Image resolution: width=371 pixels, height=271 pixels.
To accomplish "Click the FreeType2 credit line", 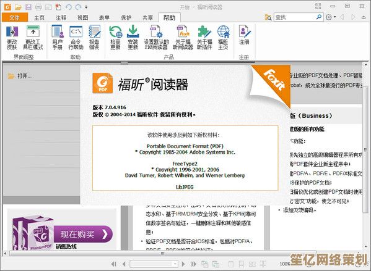I will [x=185, y=164].
